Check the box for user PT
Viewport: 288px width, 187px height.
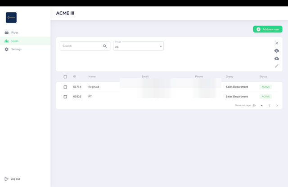65,97
